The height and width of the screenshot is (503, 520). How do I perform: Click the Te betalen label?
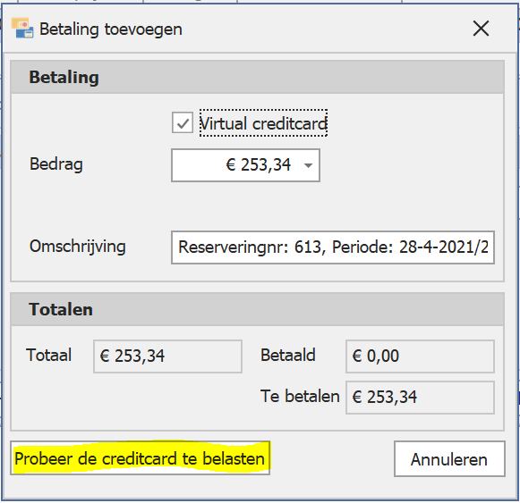coord(300,397)
